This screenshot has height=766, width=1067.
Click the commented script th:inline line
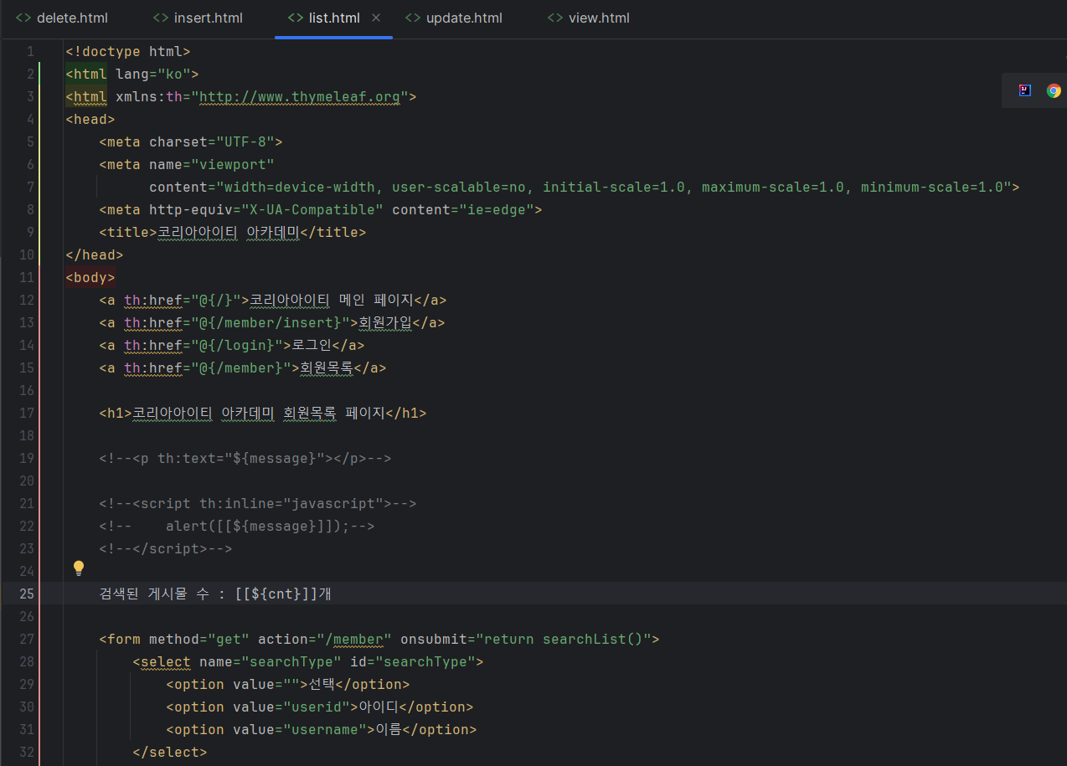[258, 503]
